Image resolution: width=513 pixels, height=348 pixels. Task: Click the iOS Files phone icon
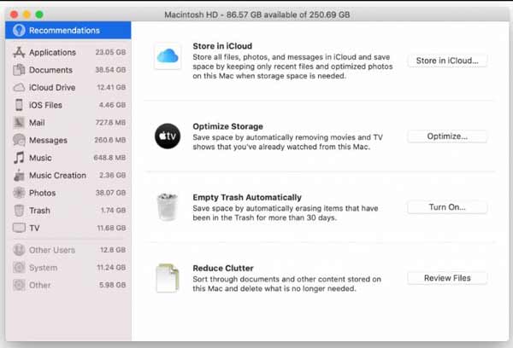[x=19, y=105]
